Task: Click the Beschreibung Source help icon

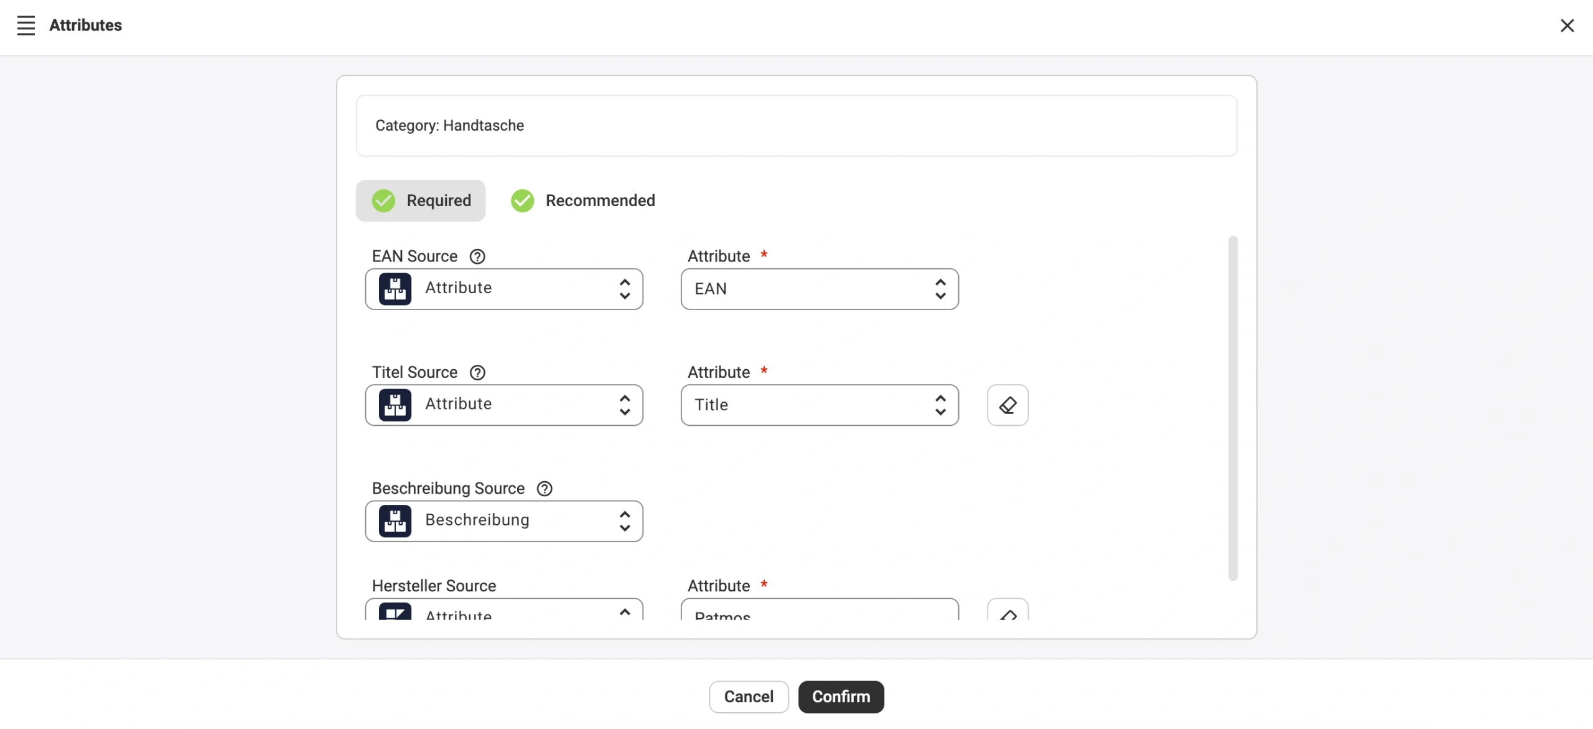Action: coord(544,489)
